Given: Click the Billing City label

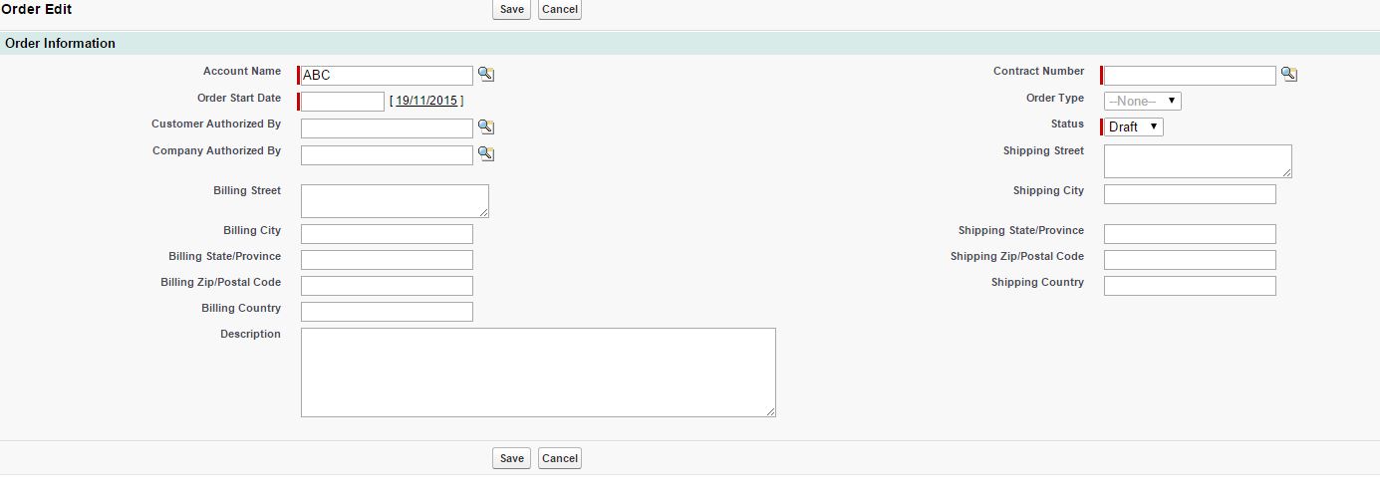Looking at the screenshot, I should click(x=252, y=230).
